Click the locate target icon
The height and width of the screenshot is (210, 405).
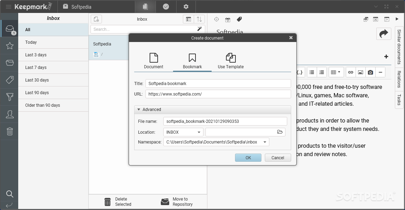coord(217,19)
